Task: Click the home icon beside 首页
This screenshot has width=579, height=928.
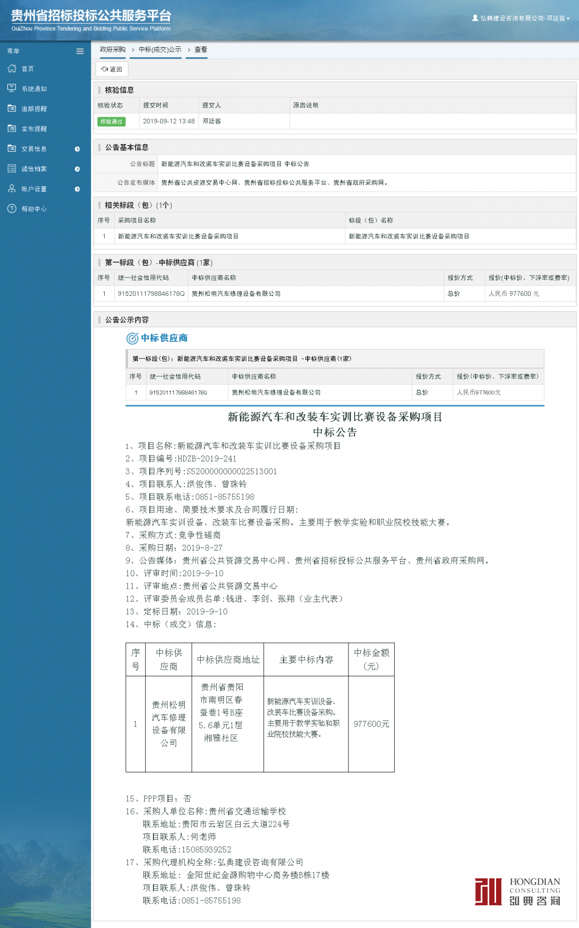Action: [12, 69]
